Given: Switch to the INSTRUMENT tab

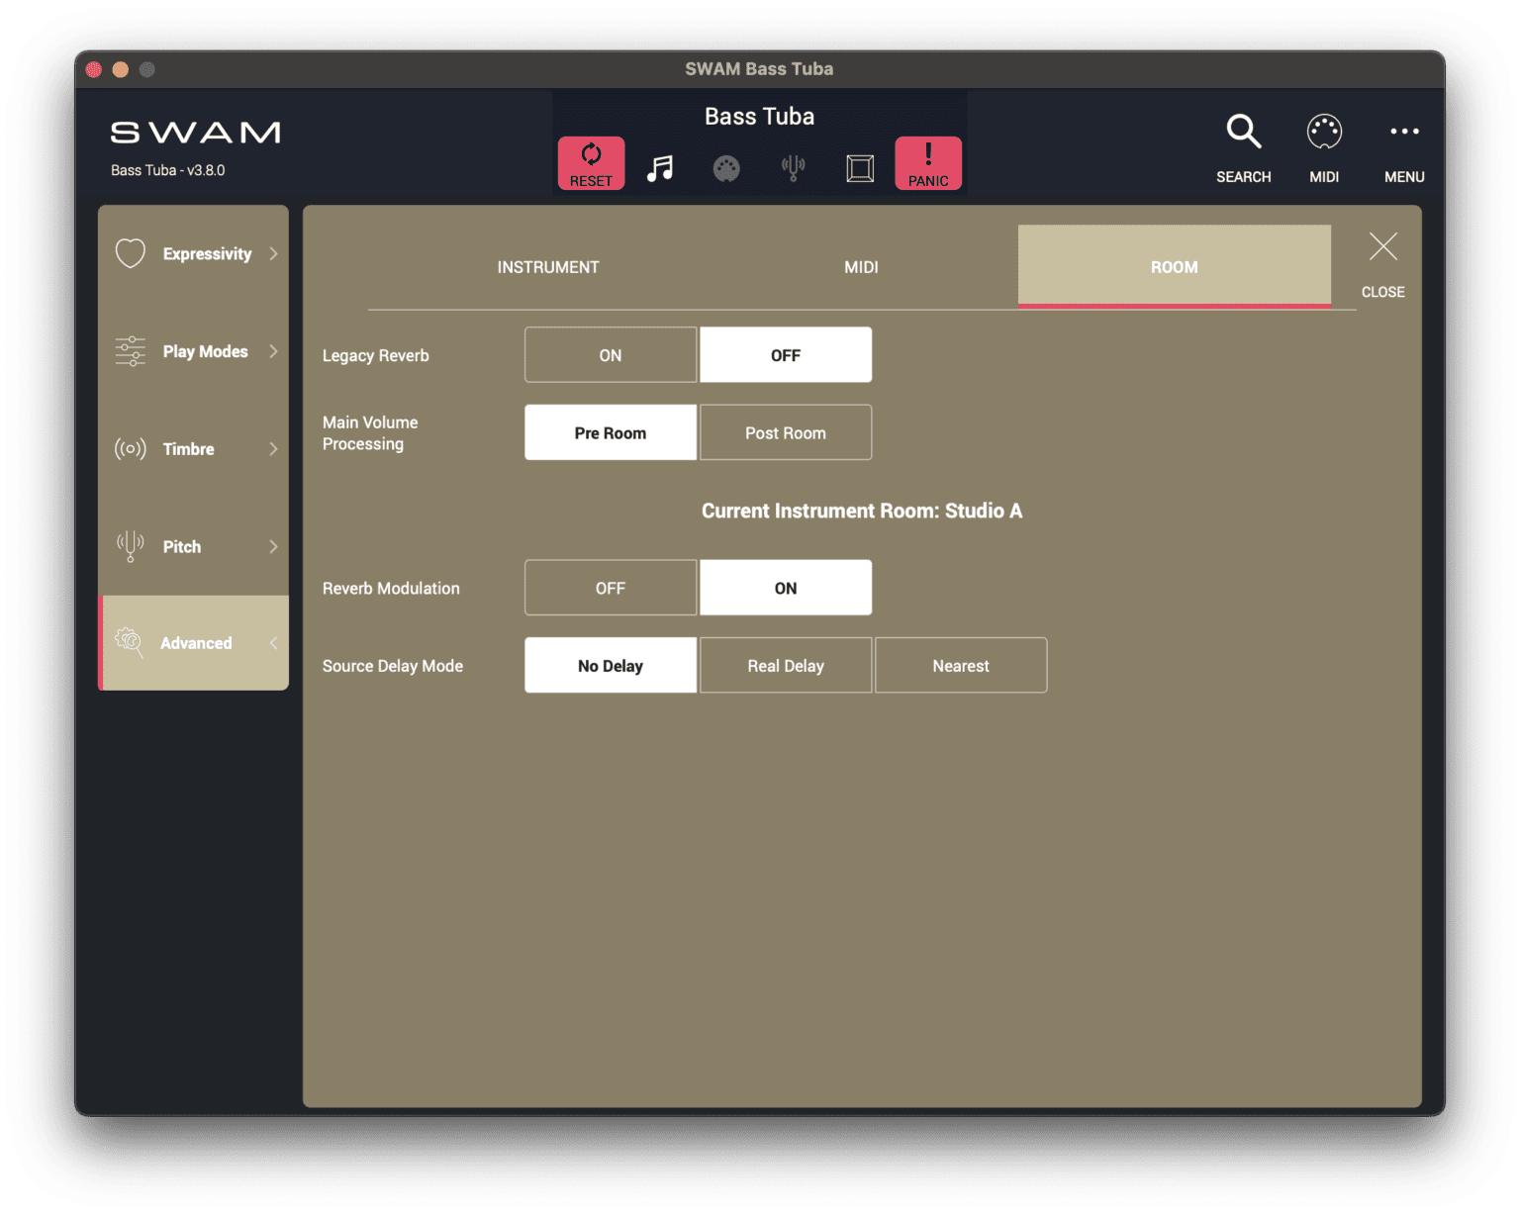Looking at the screenshot, I should (547, 266).
